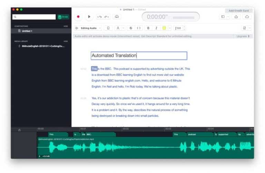
Task: Expand the dropdown beside the document notes icon
Action: [249, 28]
